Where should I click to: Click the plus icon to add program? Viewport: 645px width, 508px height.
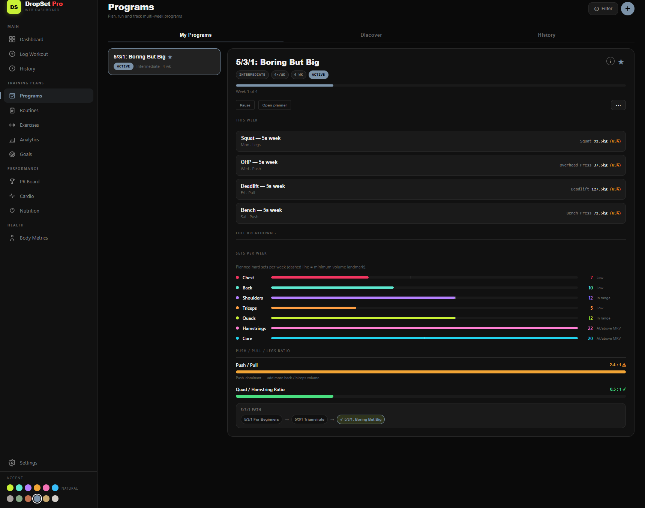627,9
